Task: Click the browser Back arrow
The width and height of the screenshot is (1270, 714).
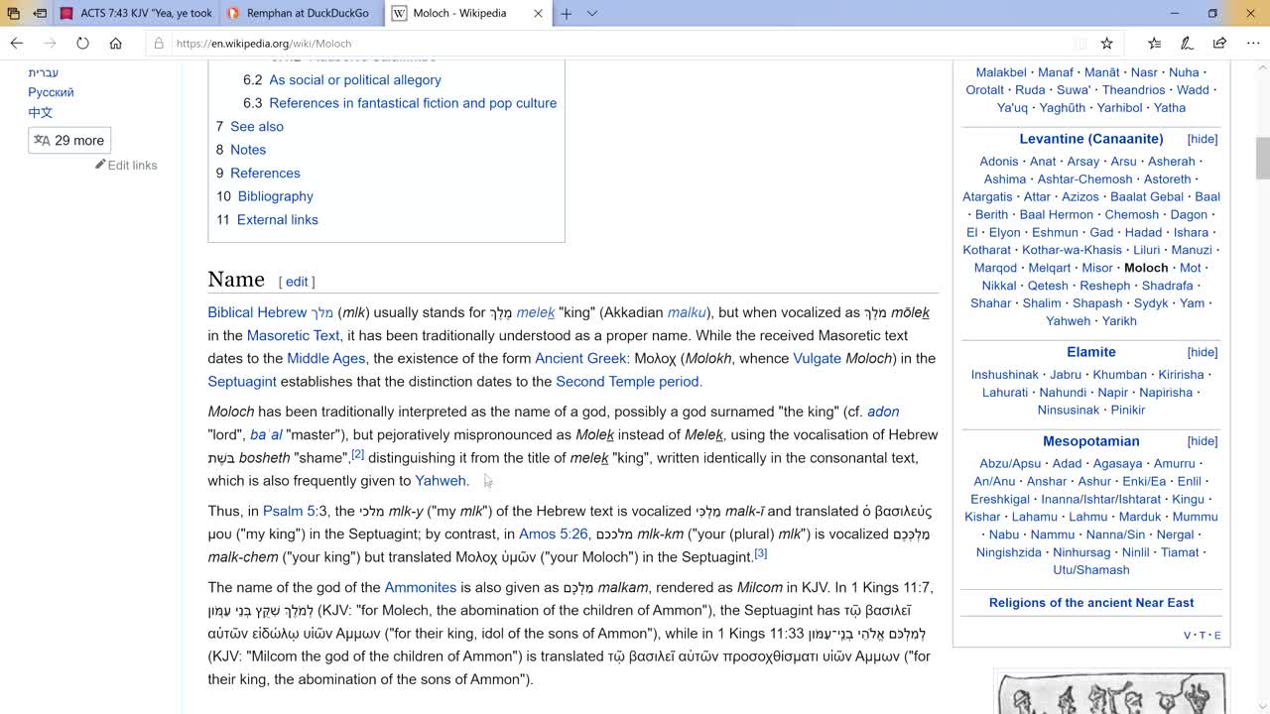Action: tap(17, 43)
